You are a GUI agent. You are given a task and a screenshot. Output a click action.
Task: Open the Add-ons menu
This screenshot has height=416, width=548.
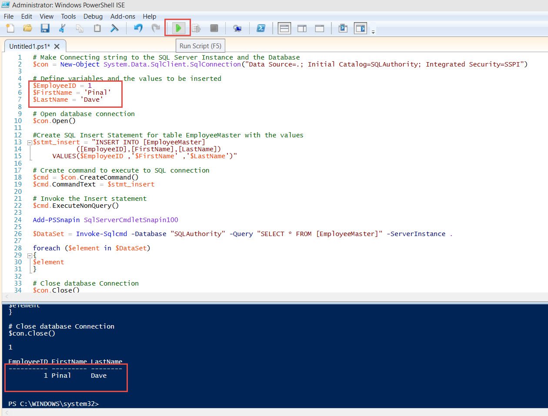(x=123, y=16)
